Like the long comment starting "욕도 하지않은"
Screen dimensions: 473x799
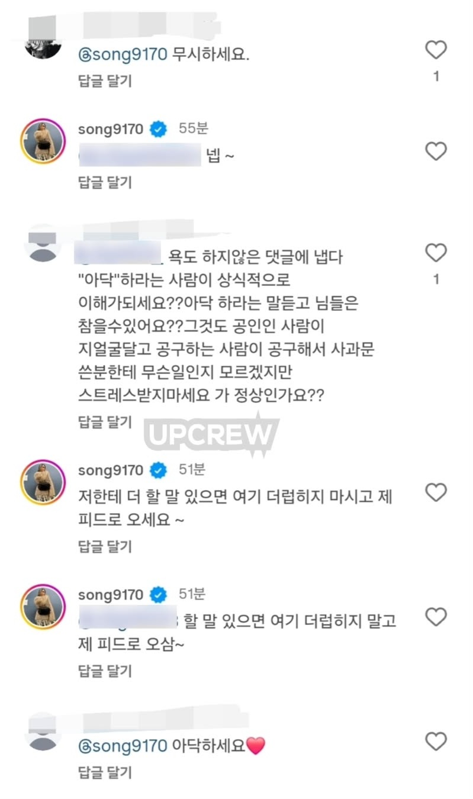pyautogui.click(x=436, y=253)
